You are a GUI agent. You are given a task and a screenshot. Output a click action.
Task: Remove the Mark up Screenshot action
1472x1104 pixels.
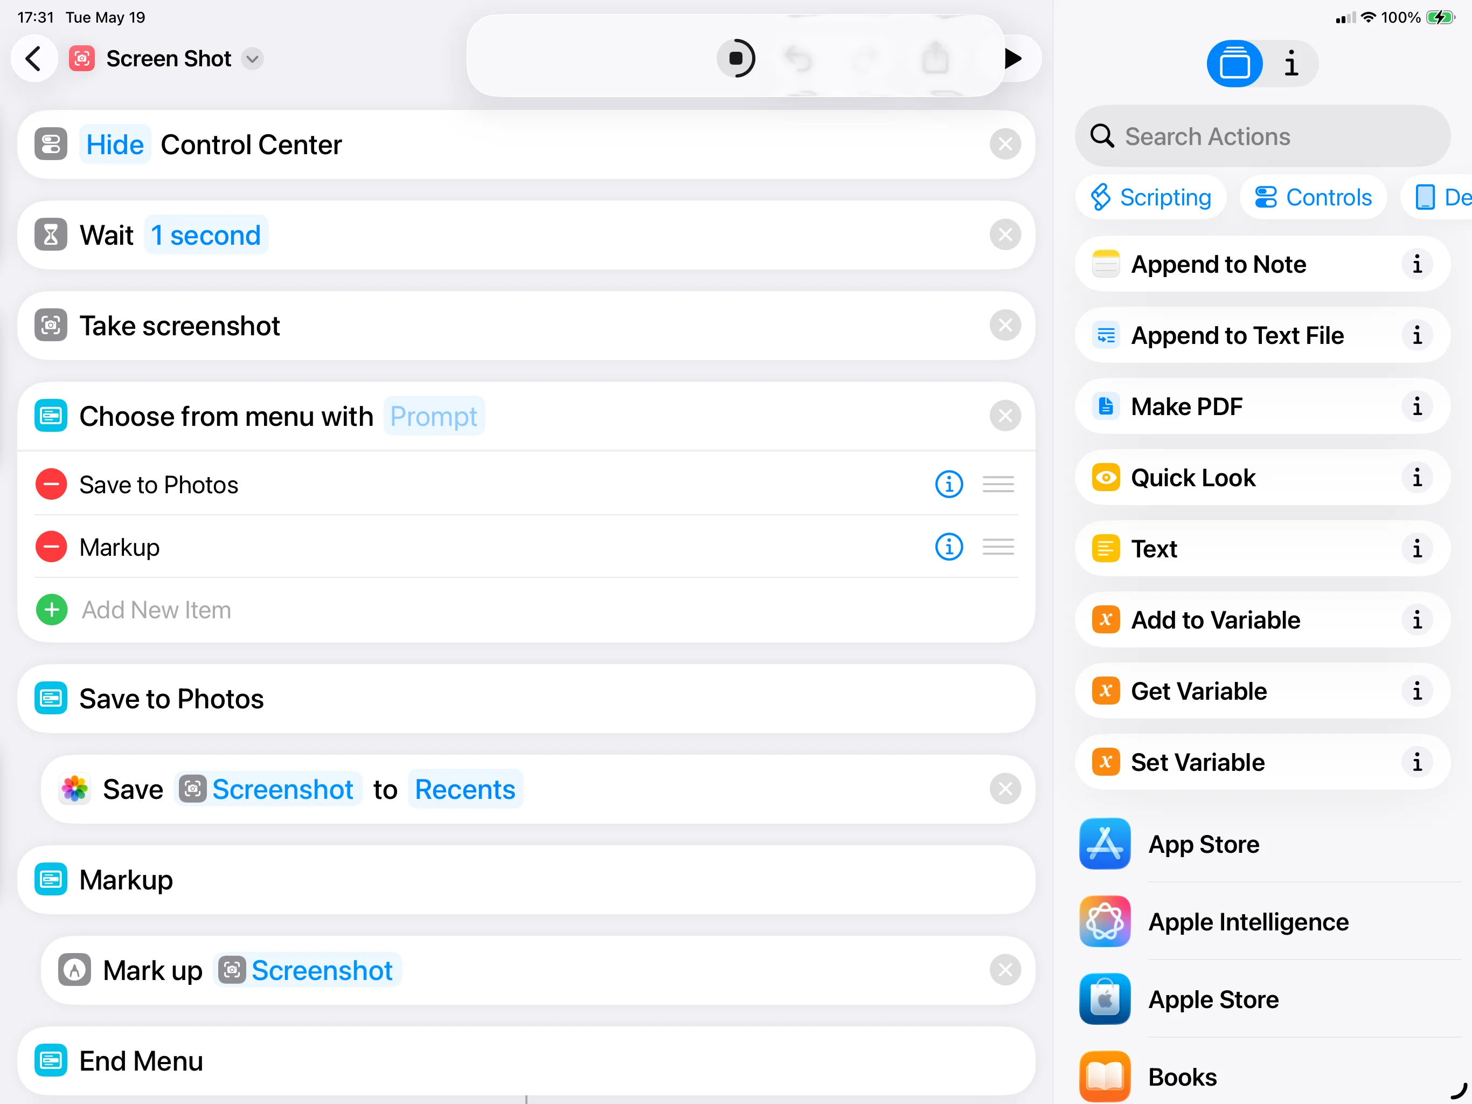coord(1005,970)
